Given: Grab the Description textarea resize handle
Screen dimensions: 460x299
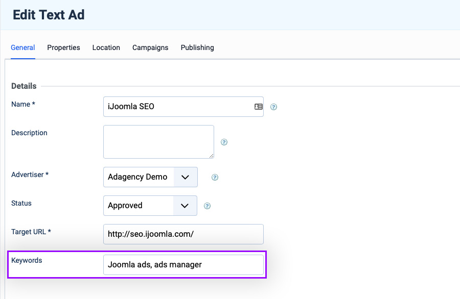Looking at the screenshot, I should coord(211,156).
